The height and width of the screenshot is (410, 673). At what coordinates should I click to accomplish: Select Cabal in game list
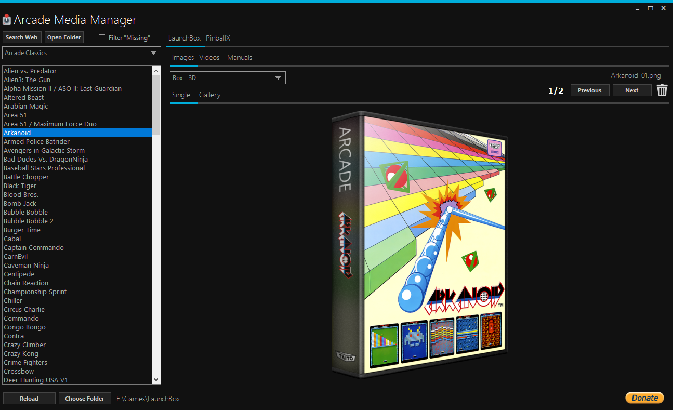77,239
